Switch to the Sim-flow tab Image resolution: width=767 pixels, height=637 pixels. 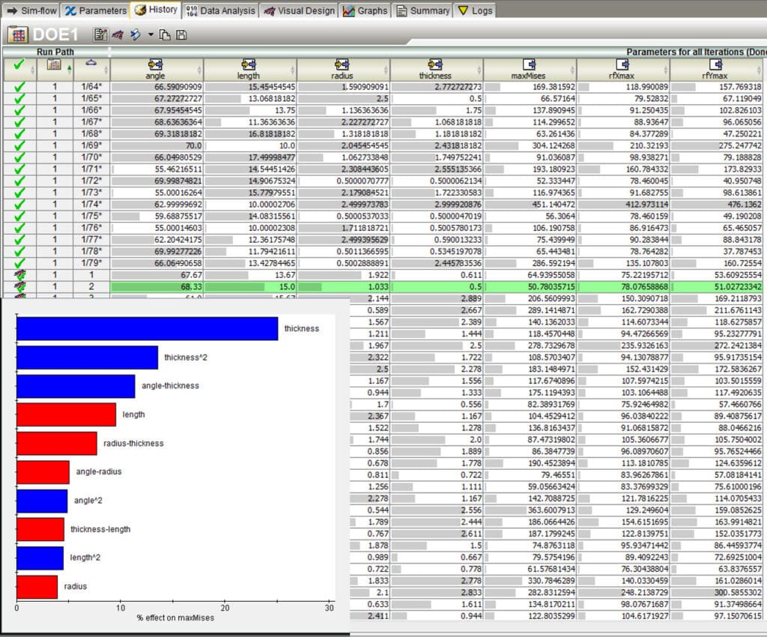click(x=31, y=10)
